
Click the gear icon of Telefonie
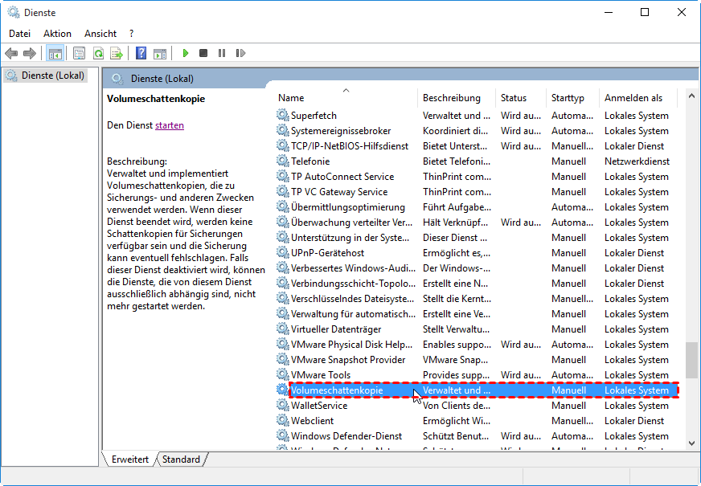tap(282, 161)
